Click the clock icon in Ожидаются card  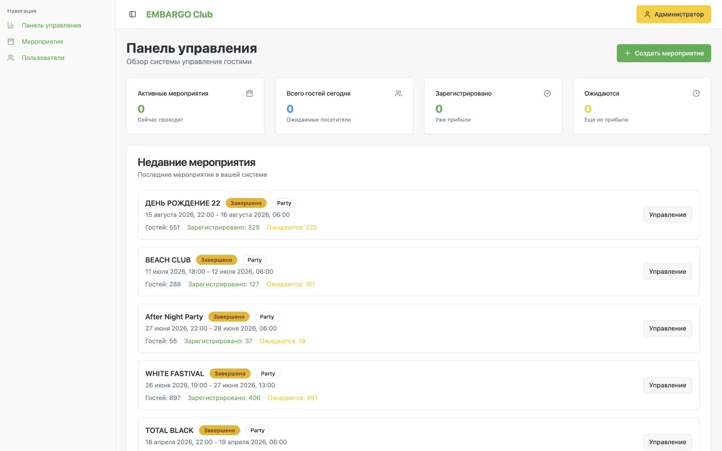(x=696, y=93)
